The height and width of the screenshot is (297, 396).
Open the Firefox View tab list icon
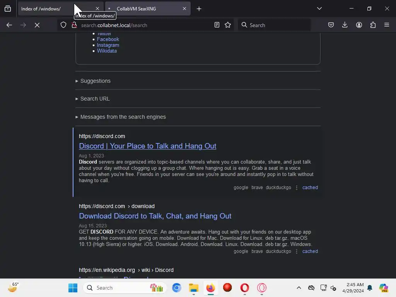coord(8,9)
